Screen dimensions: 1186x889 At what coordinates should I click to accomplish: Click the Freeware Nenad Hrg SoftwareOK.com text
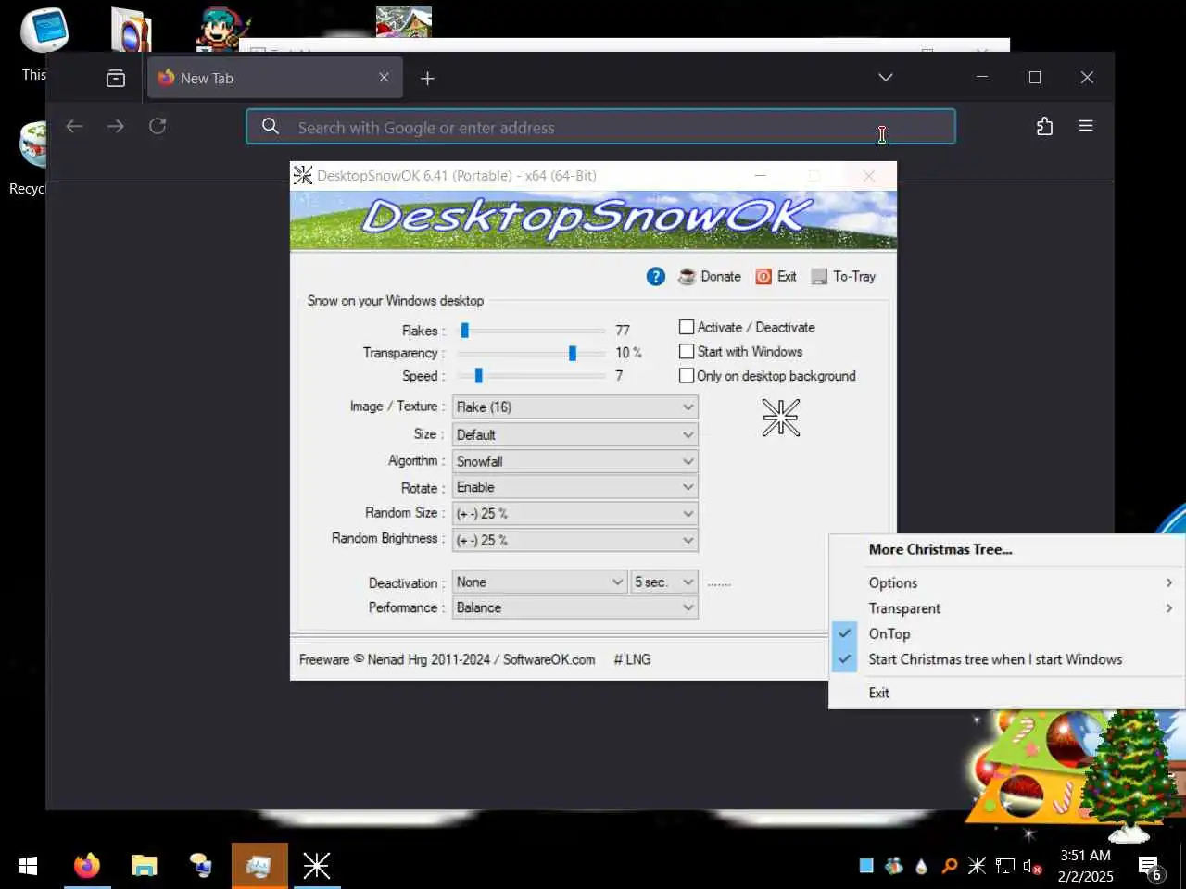(x=447, y=659)
